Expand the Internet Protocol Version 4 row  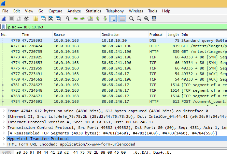pos(4,131)
